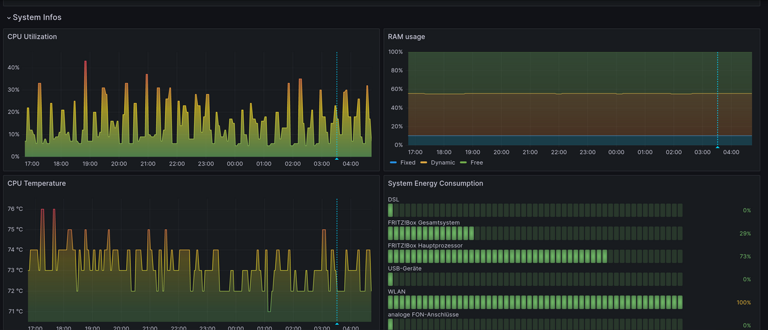Click the USB-Geräte label
The width and height of the screenshot is (768, 330).
coord(404,269)
